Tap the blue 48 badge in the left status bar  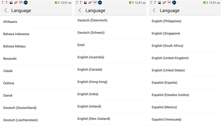pos(25,3)
